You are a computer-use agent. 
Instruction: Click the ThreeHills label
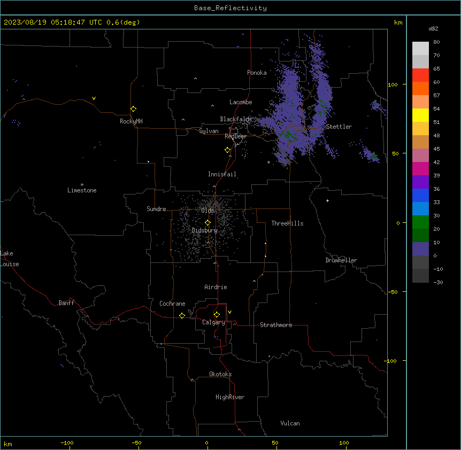tap(287, 223)
